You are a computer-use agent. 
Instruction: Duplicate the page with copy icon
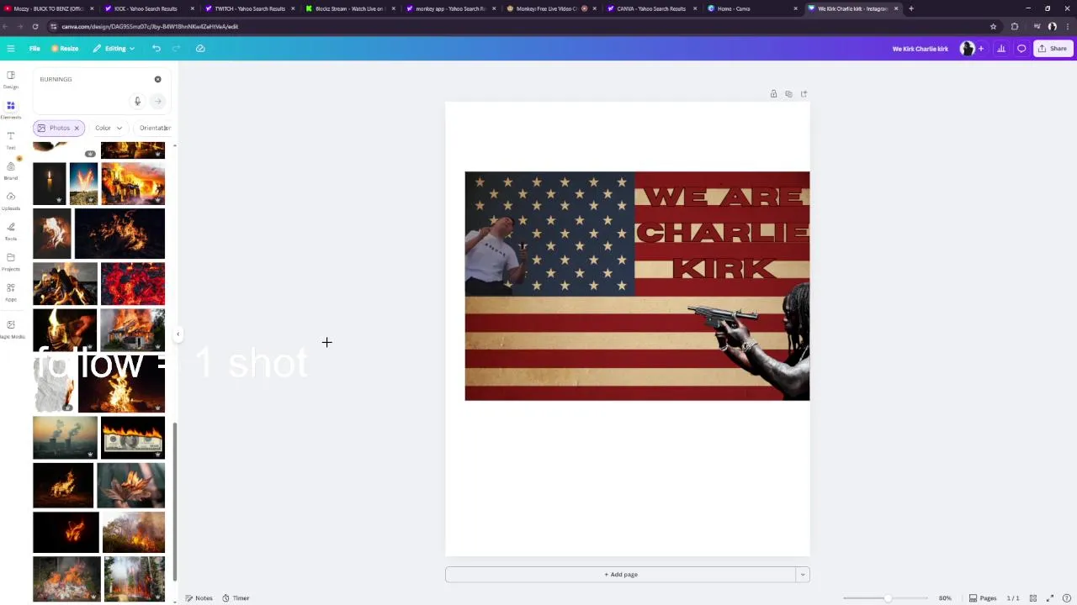[788, 94]
